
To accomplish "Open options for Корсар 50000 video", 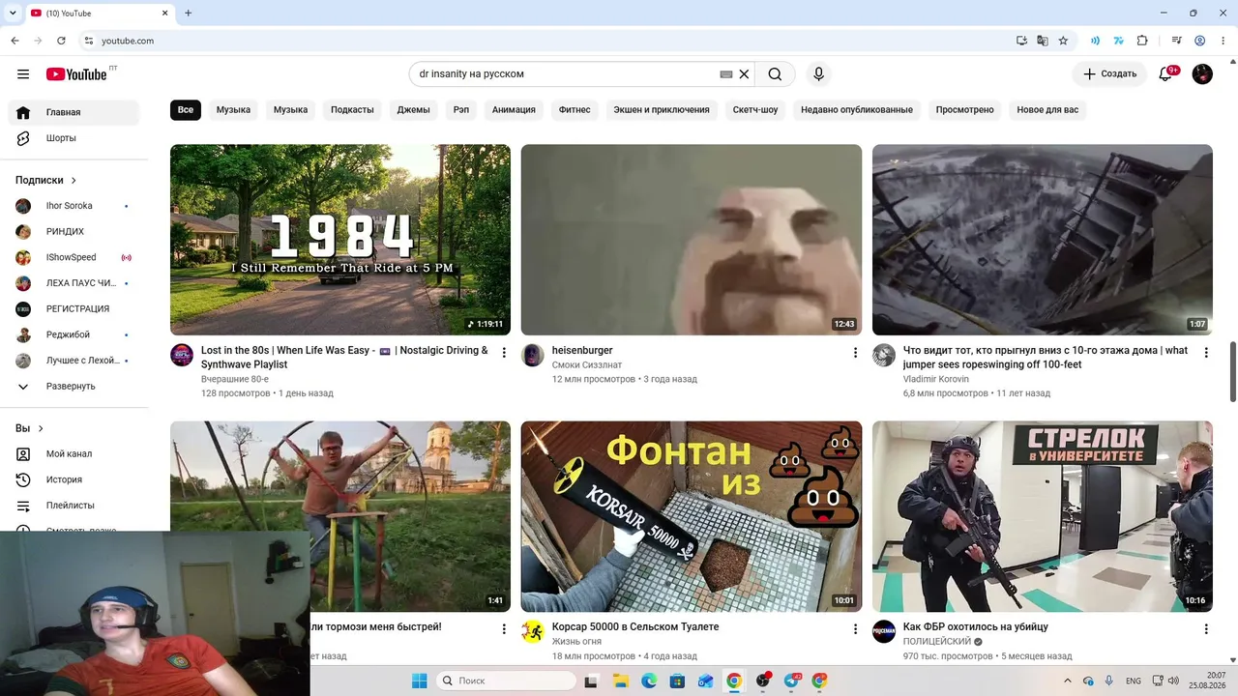I will (855, 629).
